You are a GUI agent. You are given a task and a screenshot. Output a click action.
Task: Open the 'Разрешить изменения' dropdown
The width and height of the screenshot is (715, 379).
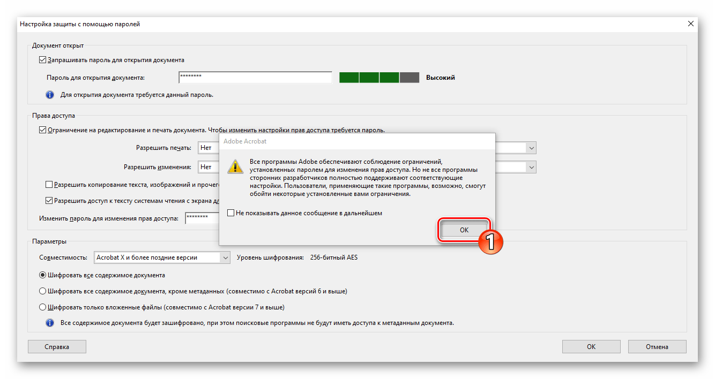point(531,167)
